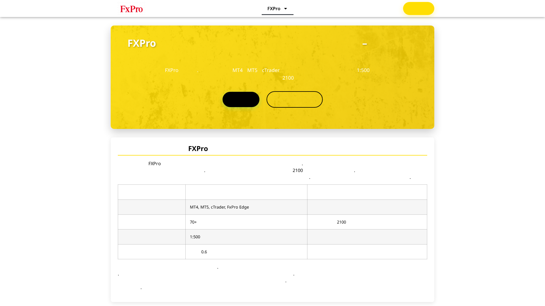
Task: Click the "2100" value in the banner
Action: (x=288, y=78)
